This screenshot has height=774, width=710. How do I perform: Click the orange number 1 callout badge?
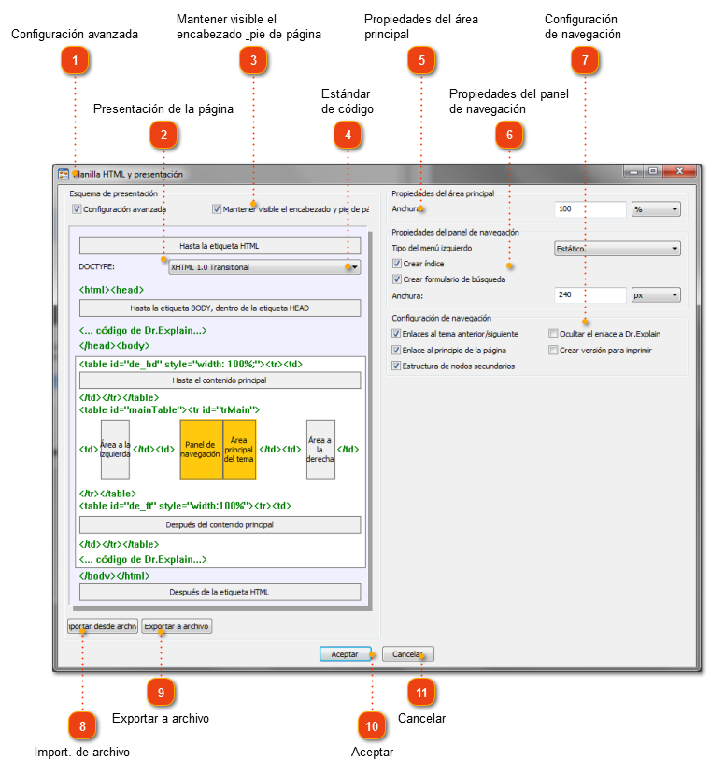(x=75, y=60)
